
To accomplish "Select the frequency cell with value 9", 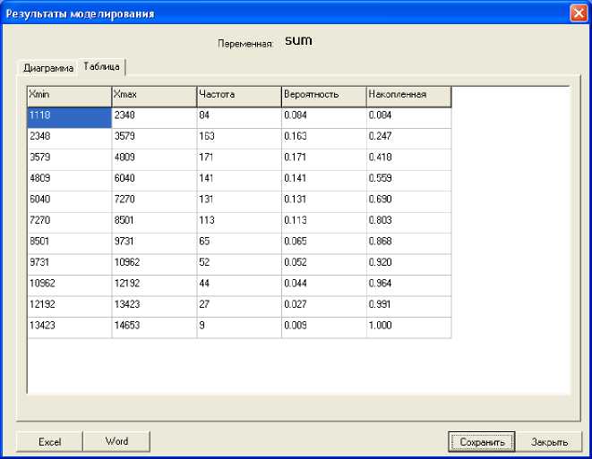I will tap(238, 327).
